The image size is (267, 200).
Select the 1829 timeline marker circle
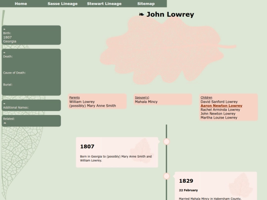167,176
